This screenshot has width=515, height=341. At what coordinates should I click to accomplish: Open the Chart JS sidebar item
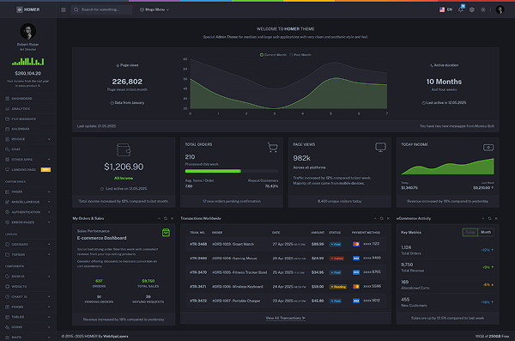[x=28, y=296]
